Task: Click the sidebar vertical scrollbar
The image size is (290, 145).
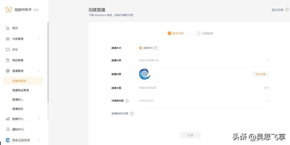Action: point(48,62)
